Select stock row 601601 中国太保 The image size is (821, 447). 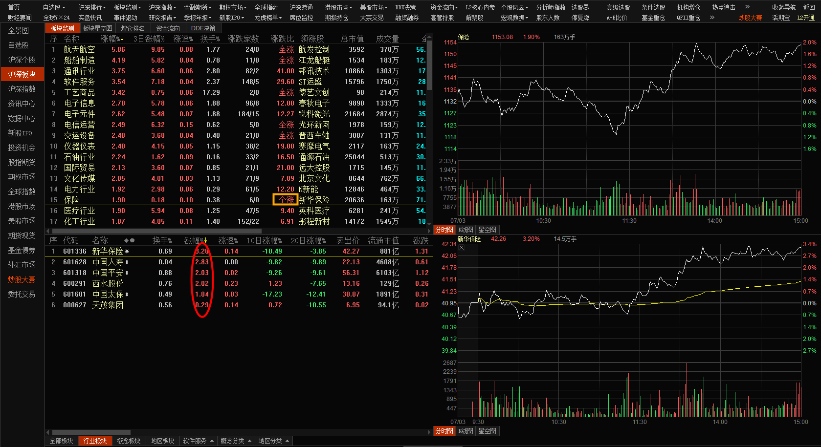coord(239,294)
